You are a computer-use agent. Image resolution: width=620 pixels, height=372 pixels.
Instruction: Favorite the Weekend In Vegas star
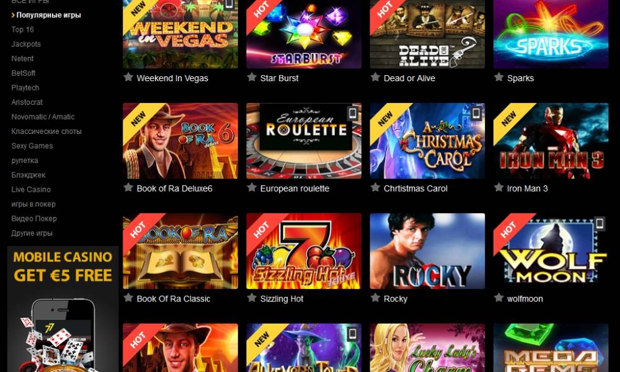[x=128, y=77]
